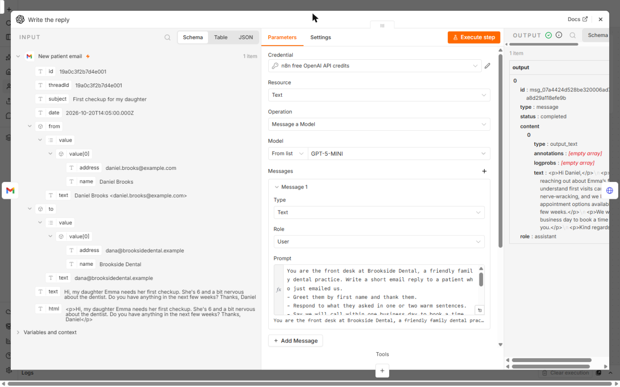Add a tool with the plus button under Tools

[x=382, y=371]
